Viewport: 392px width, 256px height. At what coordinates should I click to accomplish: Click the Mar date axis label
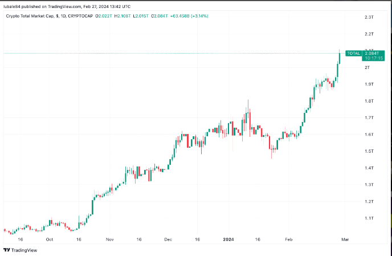point(345,239)
